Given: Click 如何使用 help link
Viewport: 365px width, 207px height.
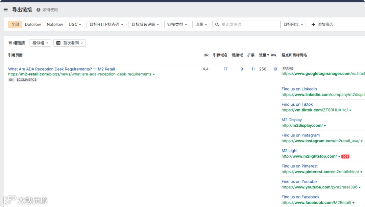Looking at the screenshot, I should tap(50, 10).
